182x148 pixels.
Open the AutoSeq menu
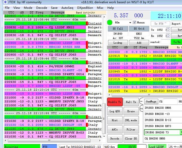click(67, 8)
